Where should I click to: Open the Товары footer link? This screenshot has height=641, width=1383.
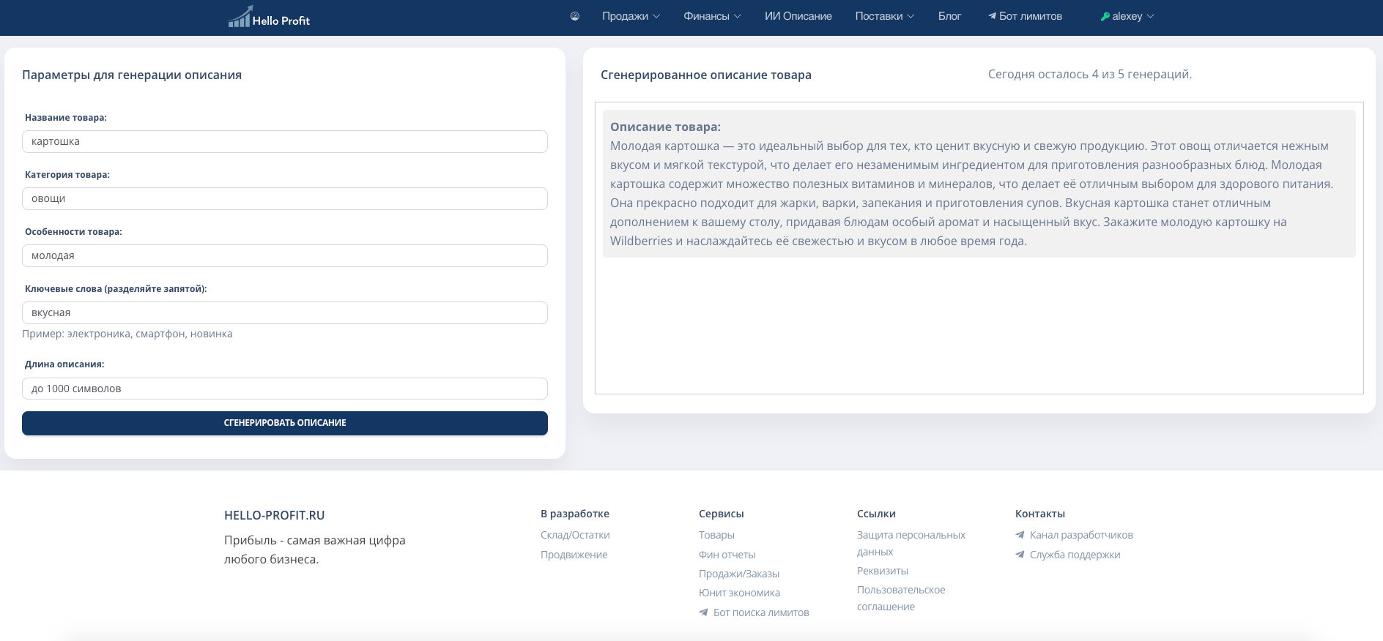716,535
